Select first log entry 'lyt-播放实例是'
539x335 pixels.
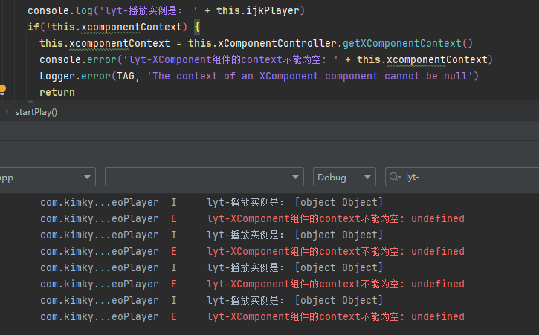coord(295,202)
